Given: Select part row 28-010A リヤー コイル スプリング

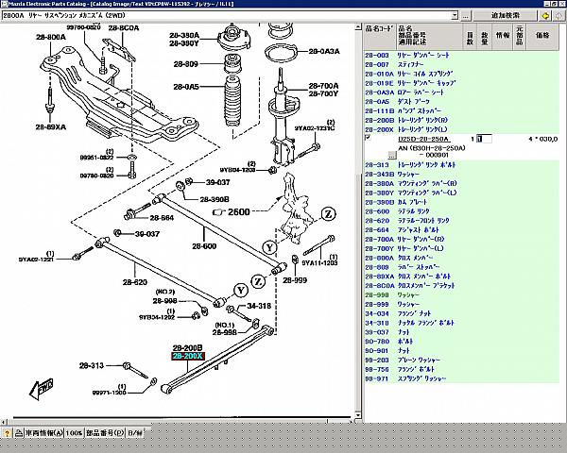Looking at the screenshot, I should 461,74.
